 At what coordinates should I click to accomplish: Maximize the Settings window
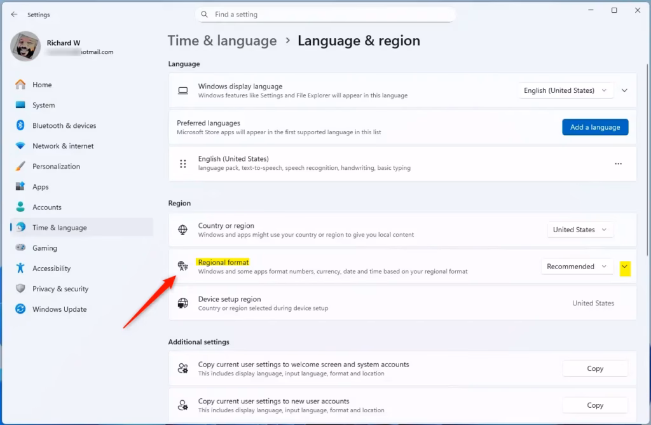tap(614, 10)
